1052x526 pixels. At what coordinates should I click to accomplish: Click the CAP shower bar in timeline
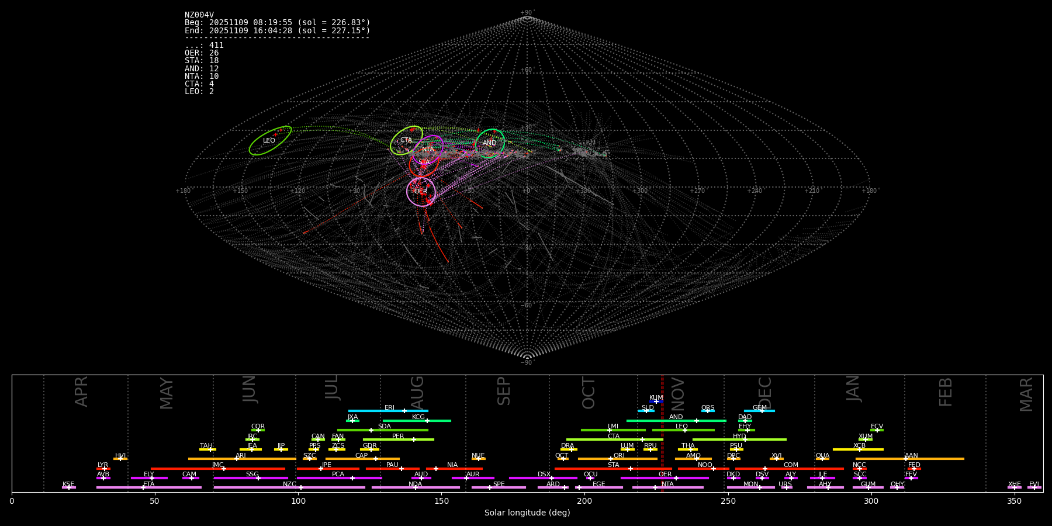(362, 459)
